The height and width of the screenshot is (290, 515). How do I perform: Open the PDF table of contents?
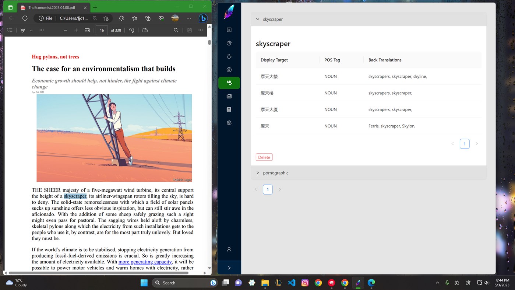click(x=10, y=30)
